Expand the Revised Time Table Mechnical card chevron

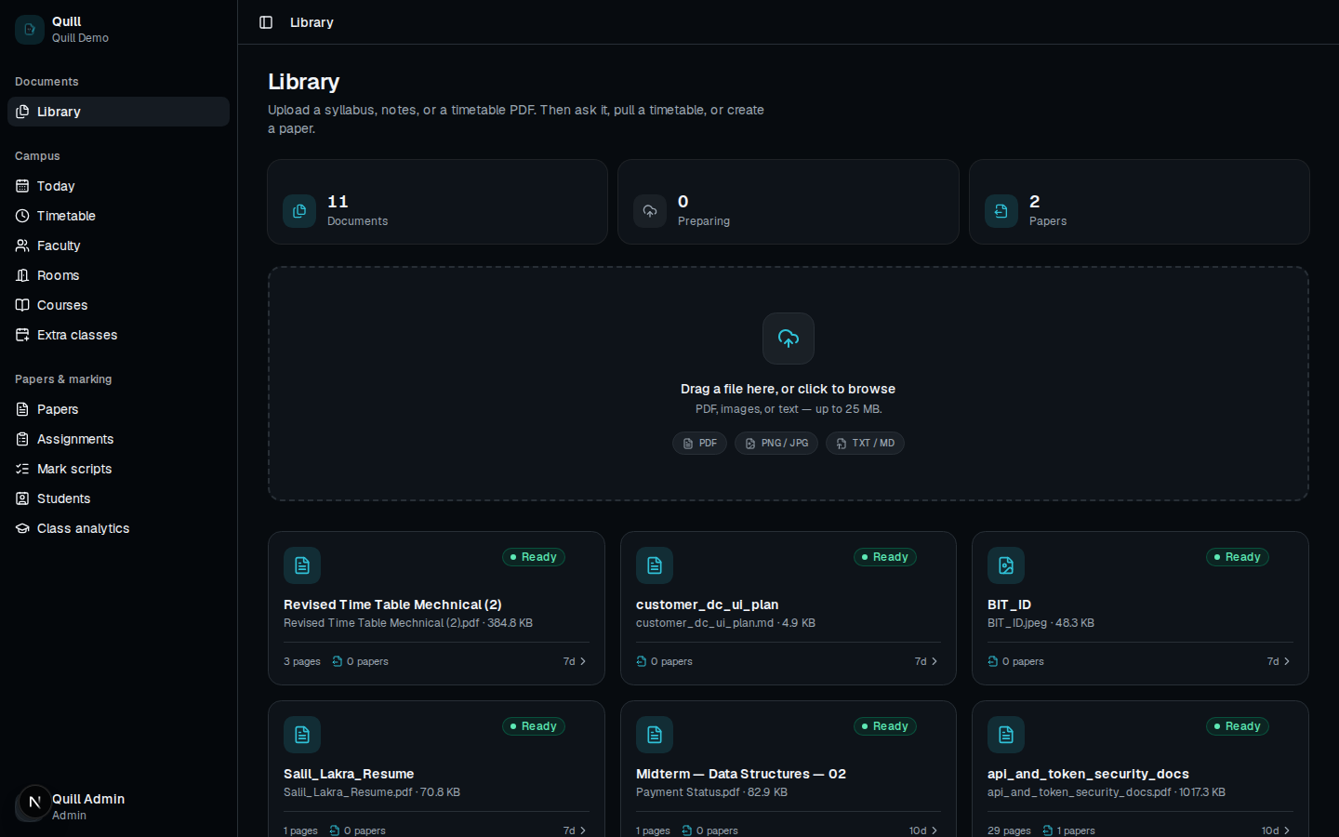pyautogui.click(x=583, y=661)
